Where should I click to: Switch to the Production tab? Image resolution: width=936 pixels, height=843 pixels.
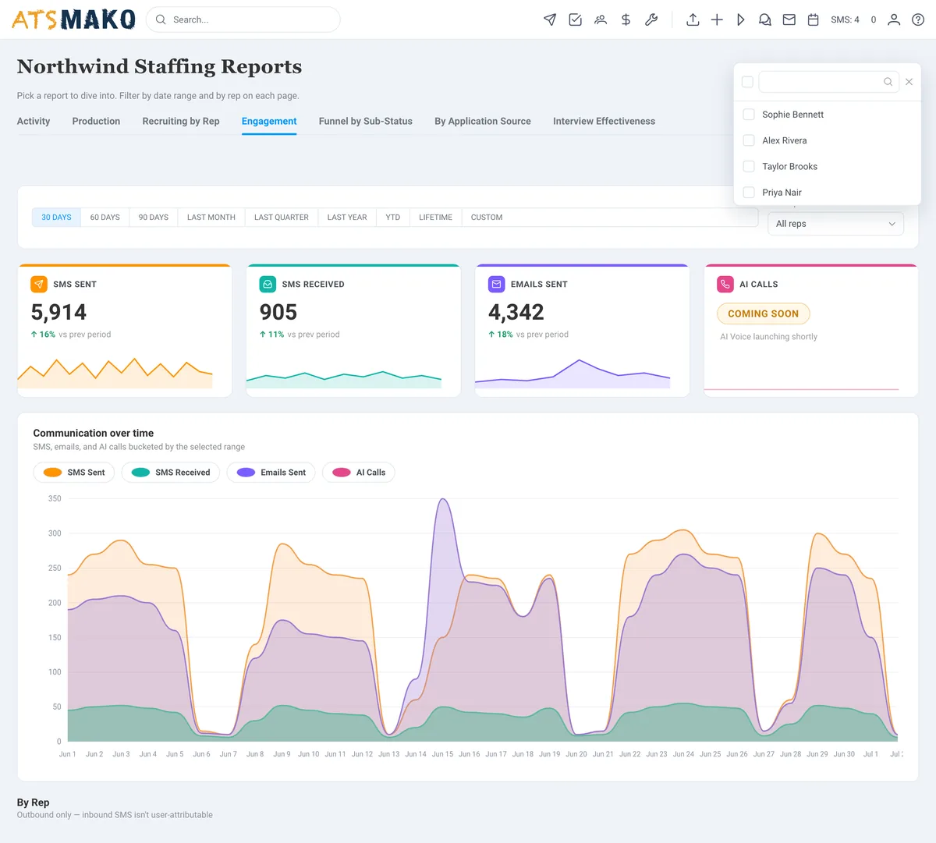(96, 121)
